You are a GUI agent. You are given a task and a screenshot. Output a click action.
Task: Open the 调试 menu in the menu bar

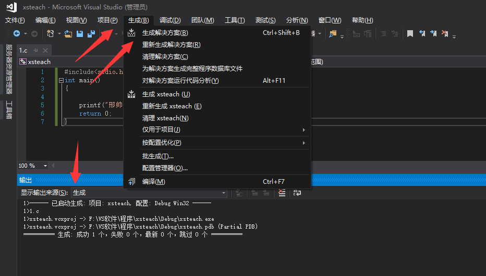click(169, 20)
